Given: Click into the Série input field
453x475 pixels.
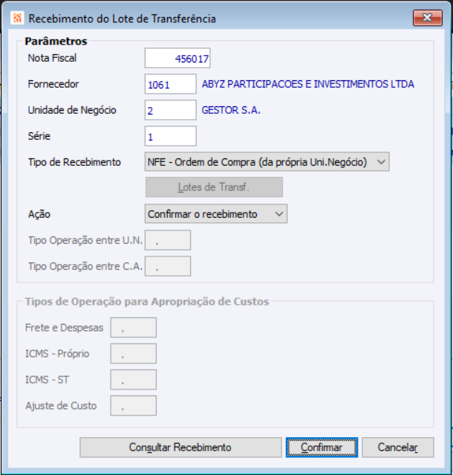Looking at the screenshot, I should tap(170, 137).
